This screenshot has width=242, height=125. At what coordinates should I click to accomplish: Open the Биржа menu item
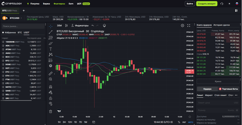click(47, 4)
